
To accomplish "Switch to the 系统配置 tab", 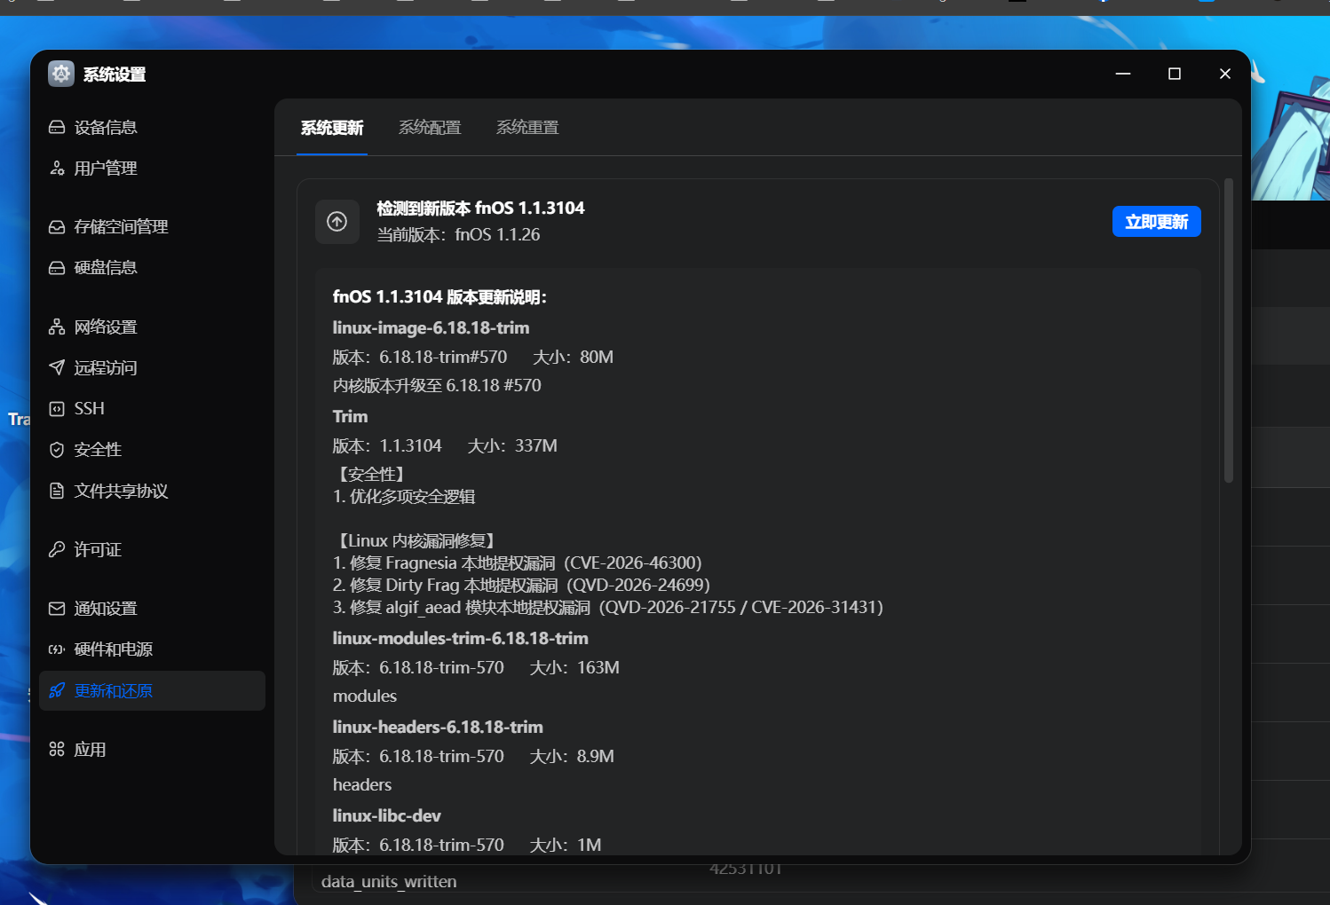I will tap(430, 128).
